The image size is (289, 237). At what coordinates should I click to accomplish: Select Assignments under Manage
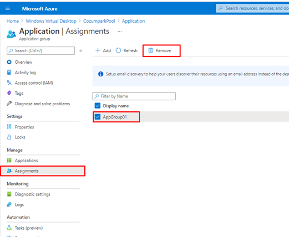click(43, 171)
